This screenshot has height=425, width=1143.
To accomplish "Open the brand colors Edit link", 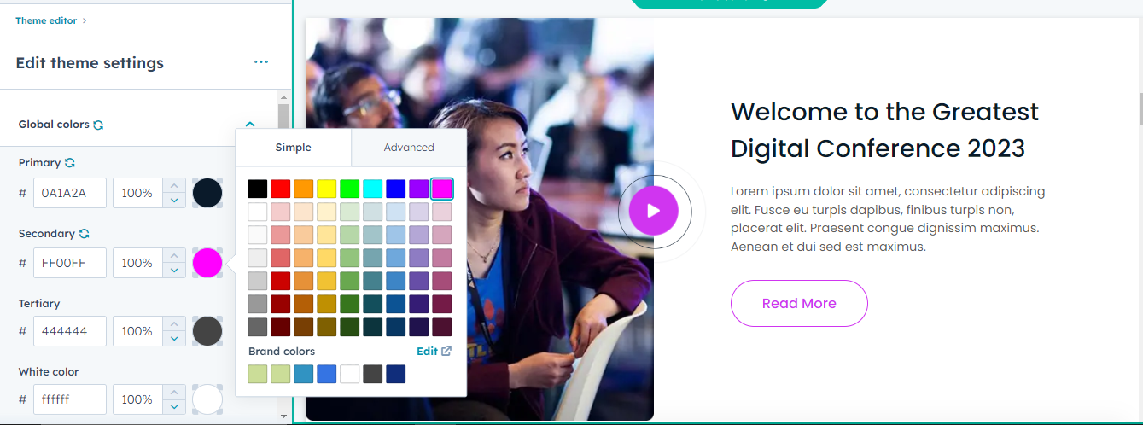I will coord(427,351).
